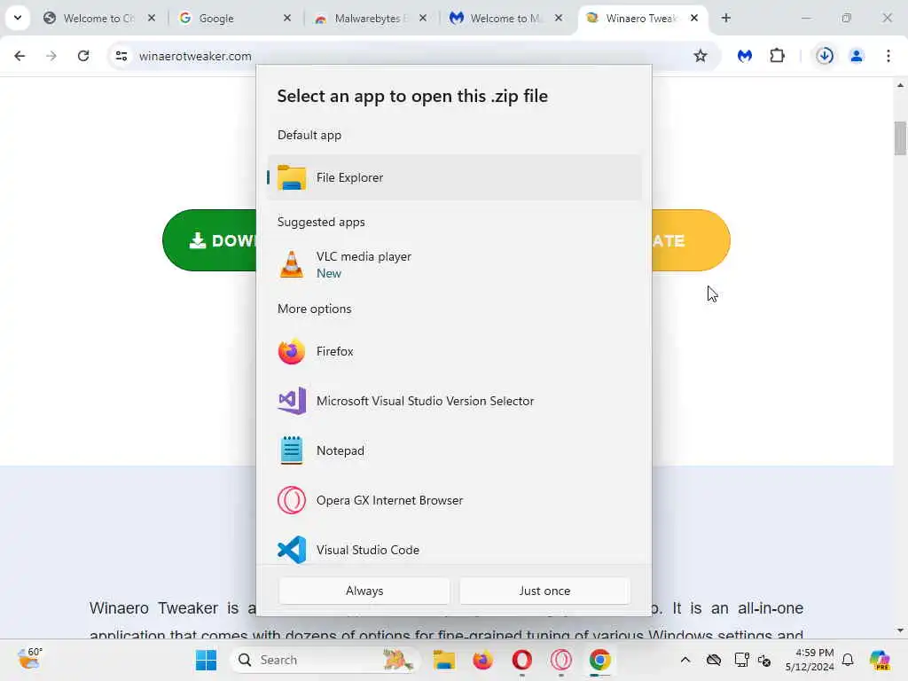Open the Malwarebytes extension icon
The image size is (908, 681).
(x=745, y=56)
